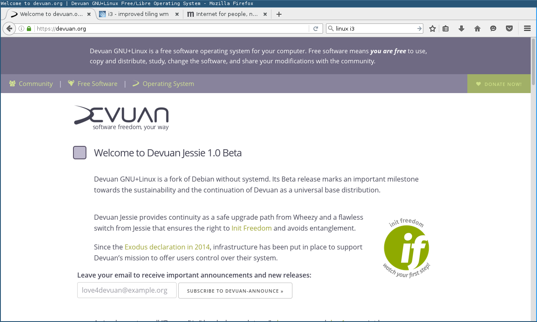Focus the email address input field

pyautogui.click(x=127, y=290)
